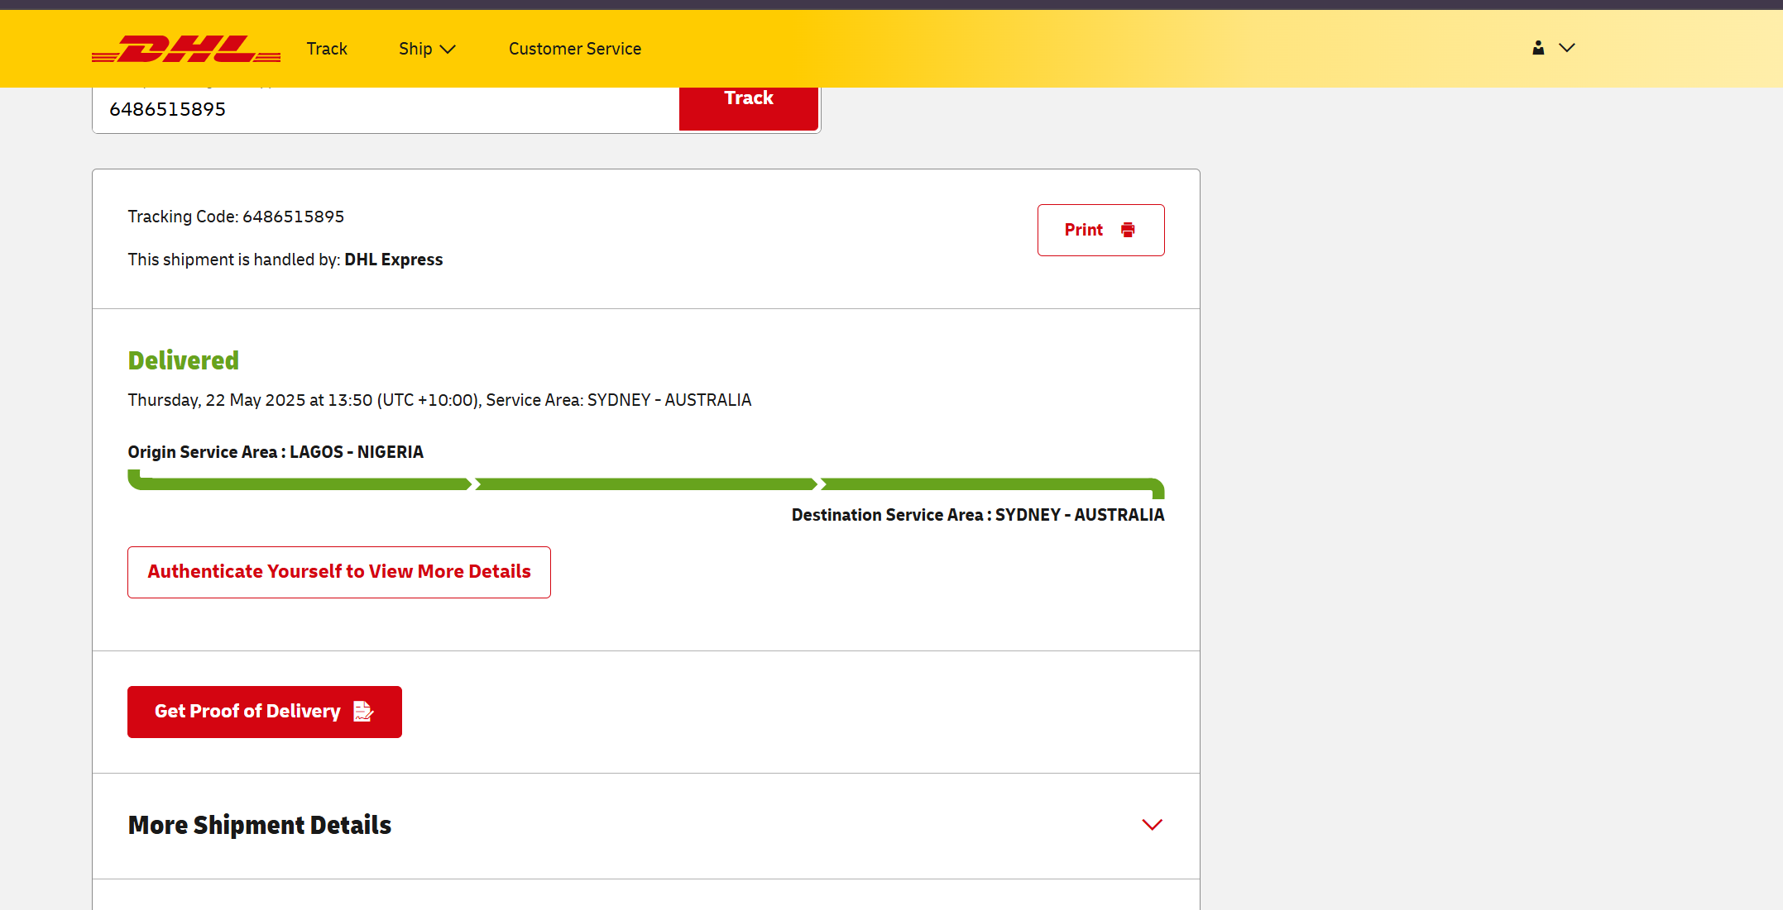
Task: Click the DHL Express handler text
Action: coord(394,260)
